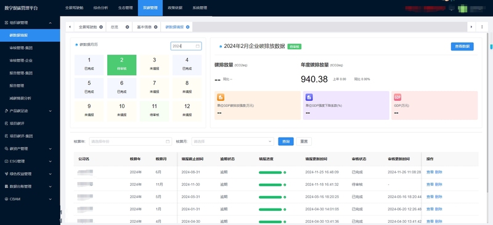The width and height of the screenshot is (493, 225).
Task: Click the 重置 reset button
Action: 304,141
